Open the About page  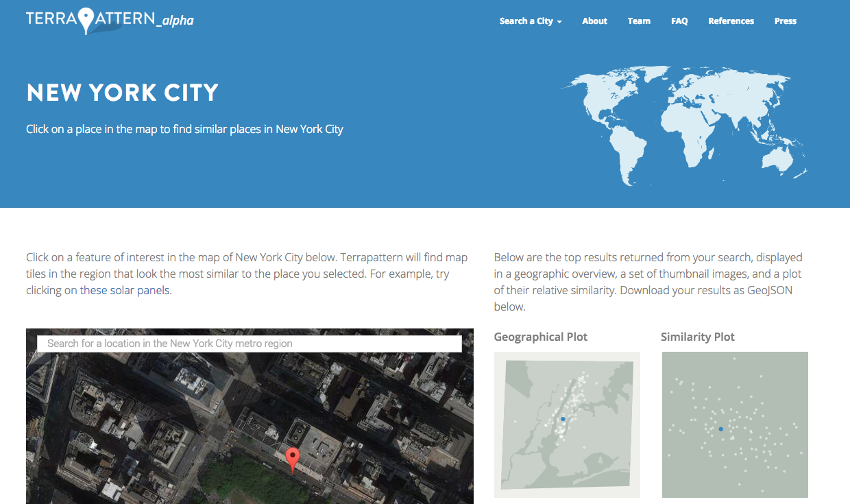click(594, 21)
